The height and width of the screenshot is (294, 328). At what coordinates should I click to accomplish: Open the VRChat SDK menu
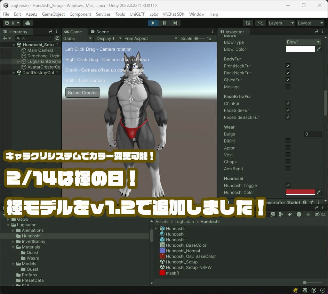[x=174, y=14]
